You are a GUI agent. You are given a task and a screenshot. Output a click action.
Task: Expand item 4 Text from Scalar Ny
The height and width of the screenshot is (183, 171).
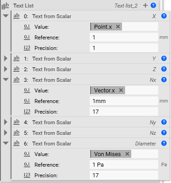tap(6, 122)
